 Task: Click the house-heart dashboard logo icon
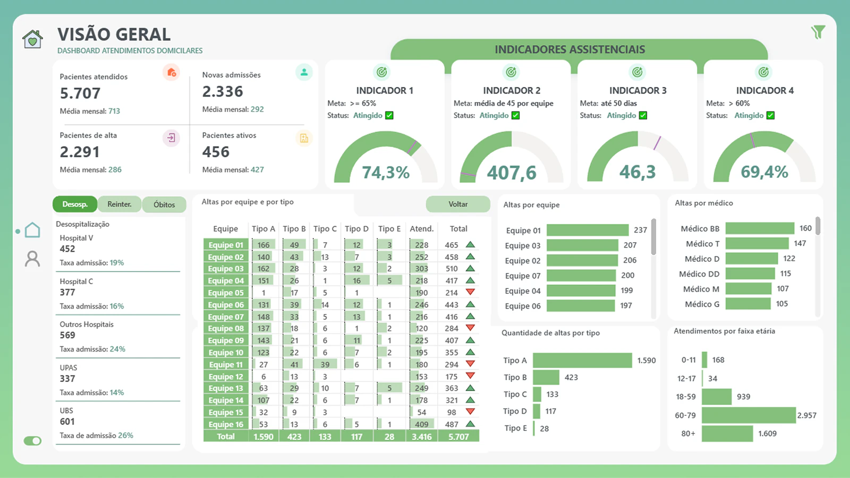32,39
